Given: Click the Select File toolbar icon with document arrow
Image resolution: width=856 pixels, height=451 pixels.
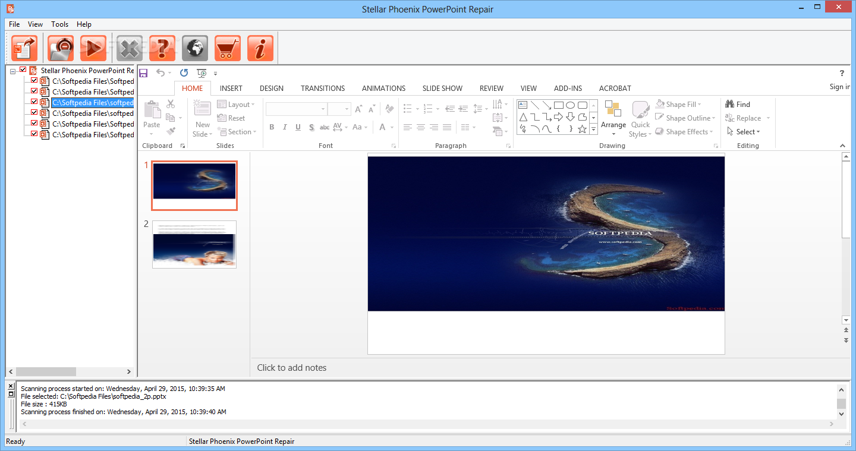Looking at the screenshot, I should coord(24,48).
